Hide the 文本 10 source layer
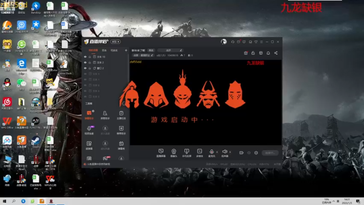The image size is (364, 205). (x=85, y=56)
